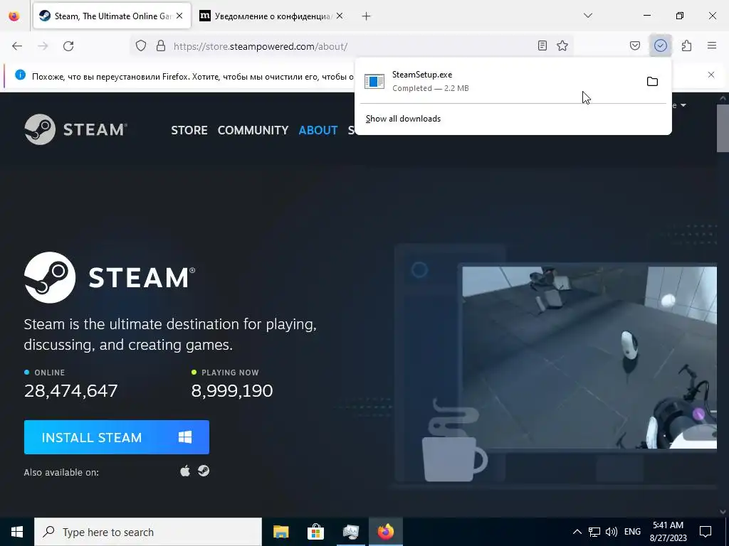Show SteamSetup.exe in folder
Screen dimensions: 729x546
652,82
